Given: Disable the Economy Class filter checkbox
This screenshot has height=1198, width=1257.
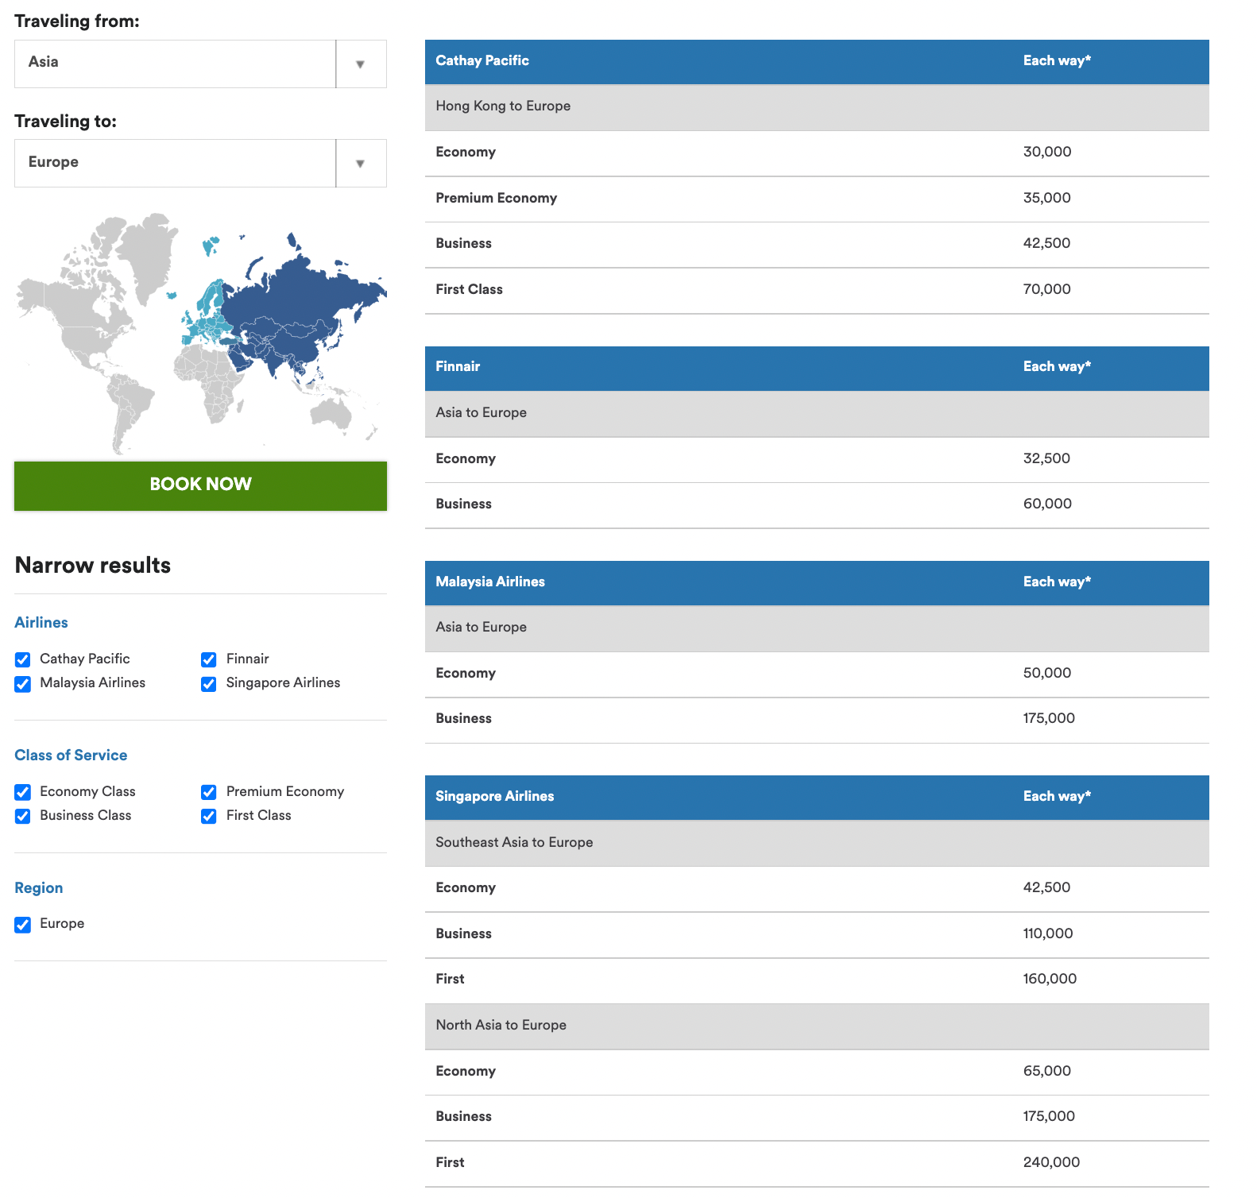Looking at the screenshot, I should 23,792.
